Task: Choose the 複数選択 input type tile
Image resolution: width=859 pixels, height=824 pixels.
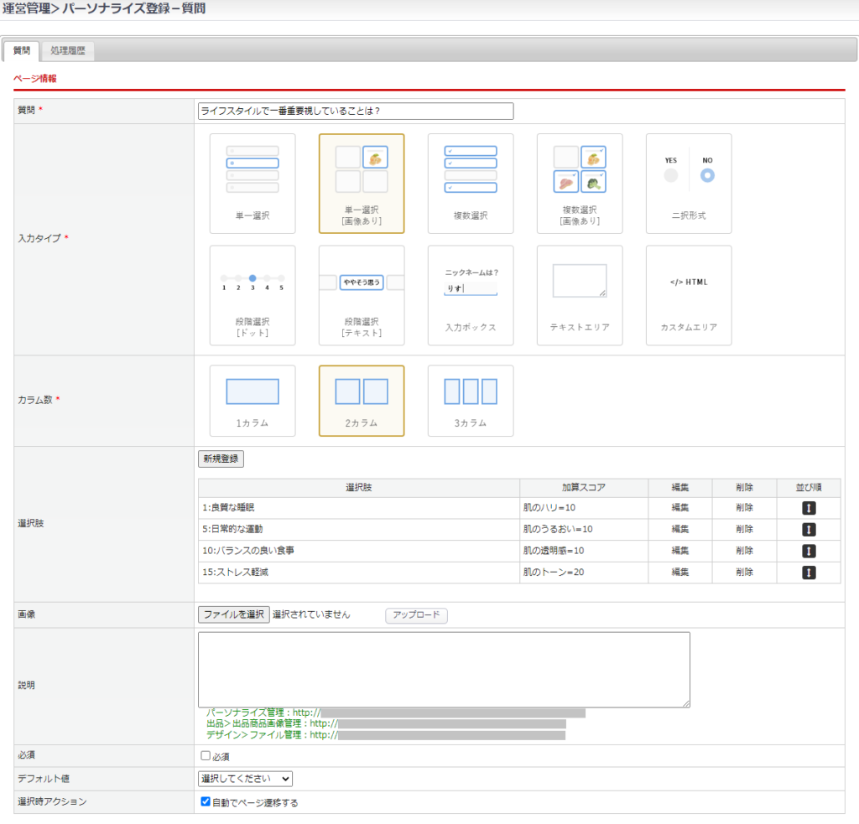Action: pos(471,183)
